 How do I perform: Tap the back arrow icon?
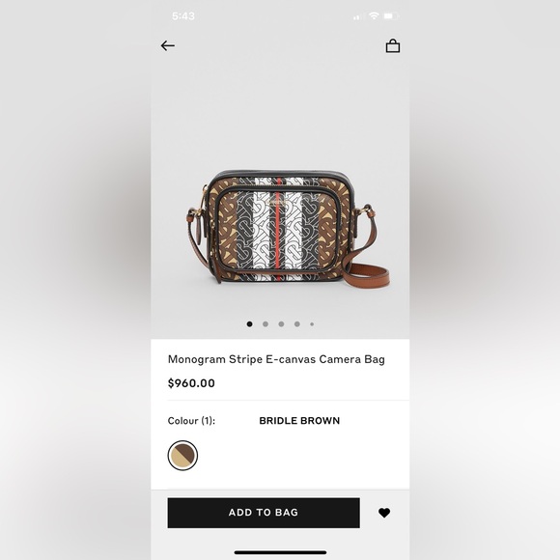click(167, 45)
